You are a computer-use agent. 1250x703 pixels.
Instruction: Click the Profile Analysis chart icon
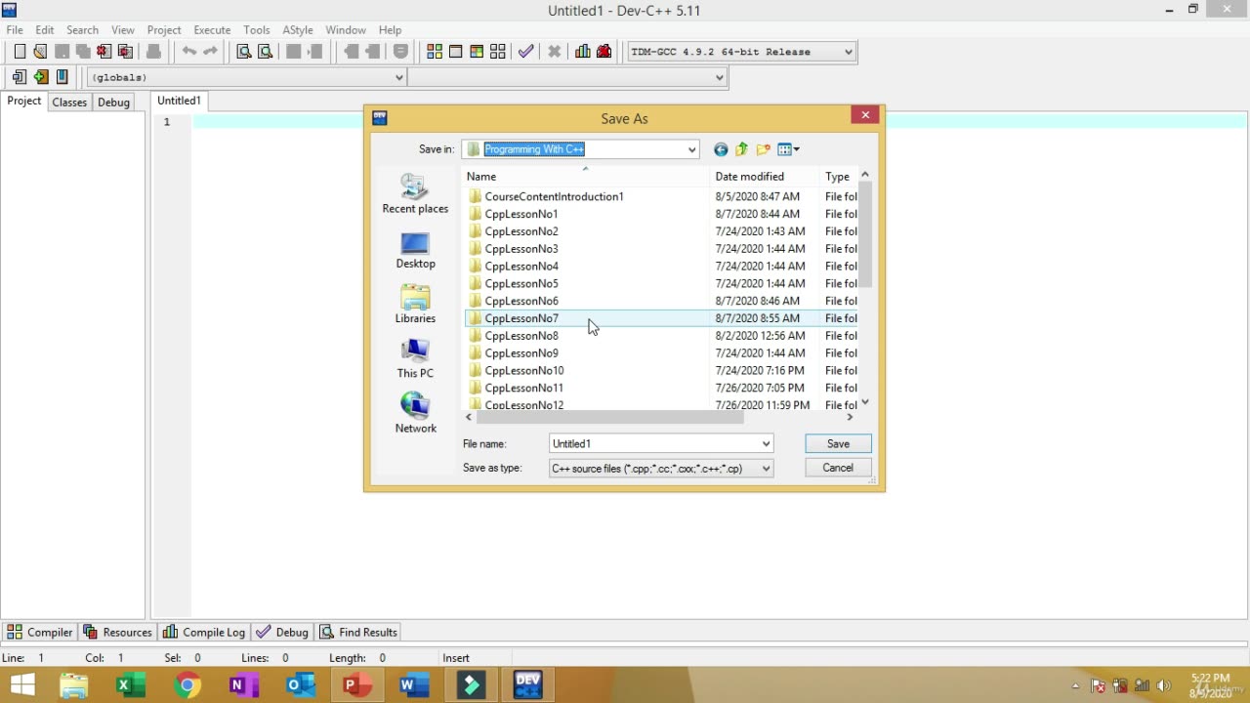[583, 52]
